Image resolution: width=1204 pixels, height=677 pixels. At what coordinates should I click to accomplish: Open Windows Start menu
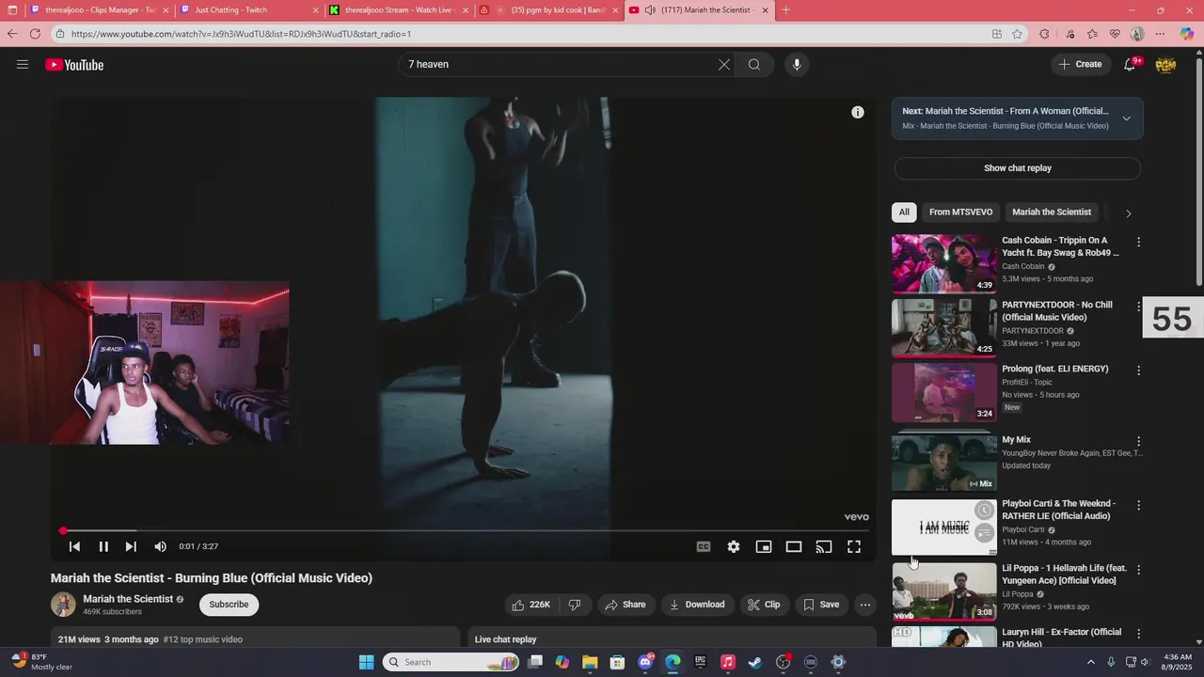pyautogui.click(x=366, y=662)
